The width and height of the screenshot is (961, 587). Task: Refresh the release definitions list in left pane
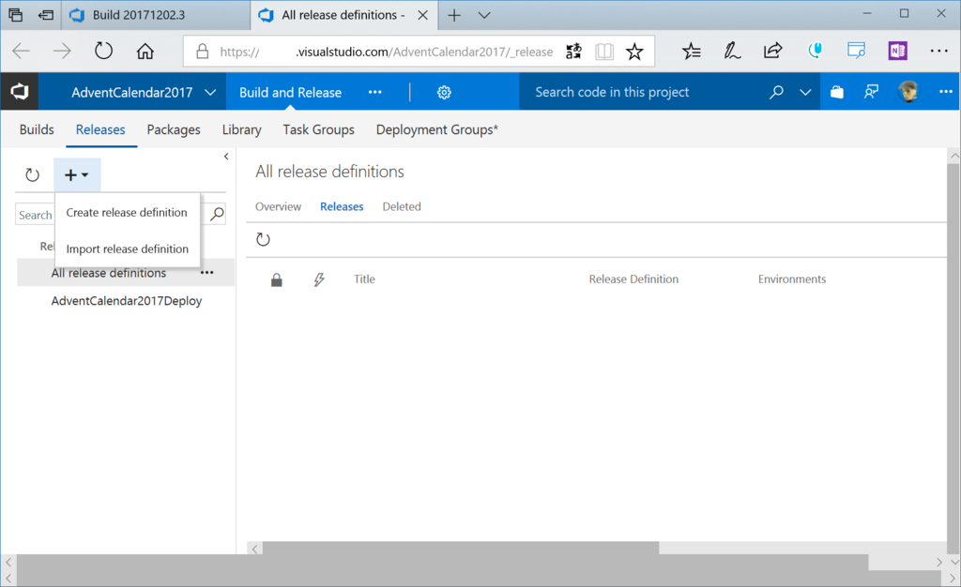tap(33, 175)
